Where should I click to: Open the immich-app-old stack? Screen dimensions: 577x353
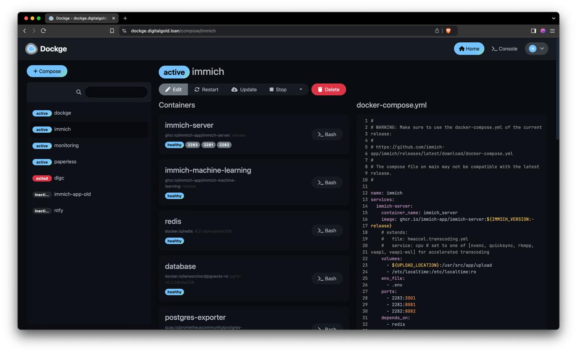[89, 194]
